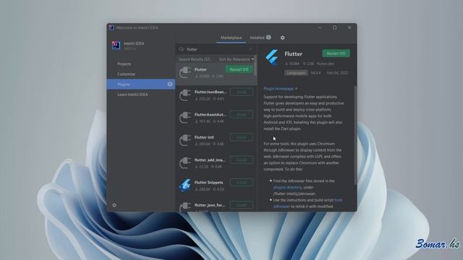Screen dimensions: 463x260
Task: Open Learn IntelliJ IDEA in sidebar
Action: point(132,95)
